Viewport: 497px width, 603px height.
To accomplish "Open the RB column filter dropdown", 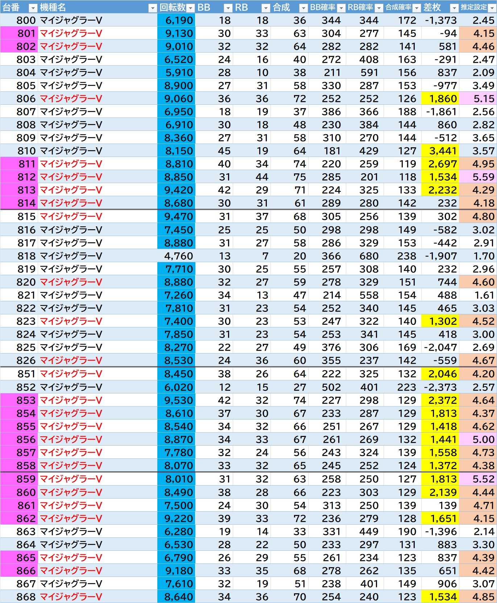I will [266, 8].
